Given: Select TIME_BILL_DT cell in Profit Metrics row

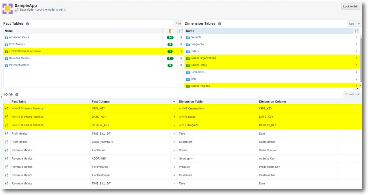Looking at the screenshot, I should [131, 134].
